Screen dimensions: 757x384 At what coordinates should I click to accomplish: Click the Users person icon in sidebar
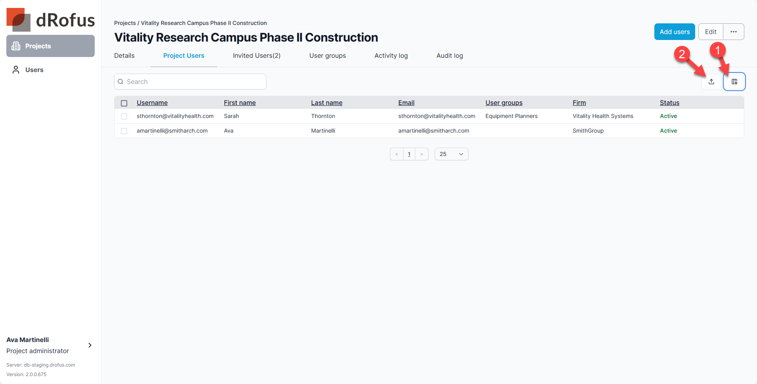16,70
